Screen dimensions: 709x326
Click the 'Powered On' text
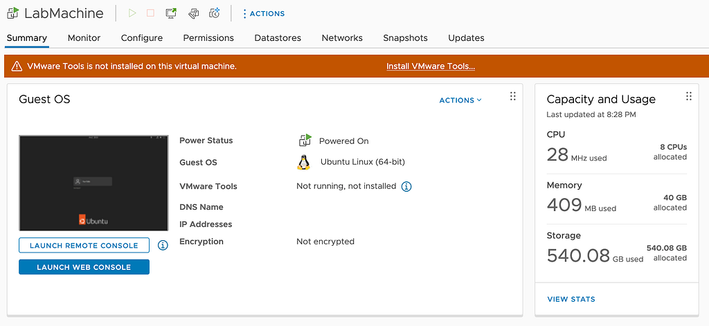point(343,141)
